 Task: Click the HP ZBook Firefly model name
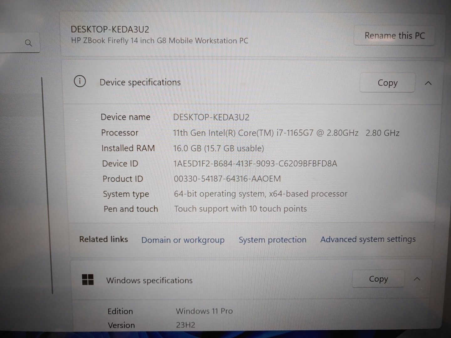click(159, 41)
